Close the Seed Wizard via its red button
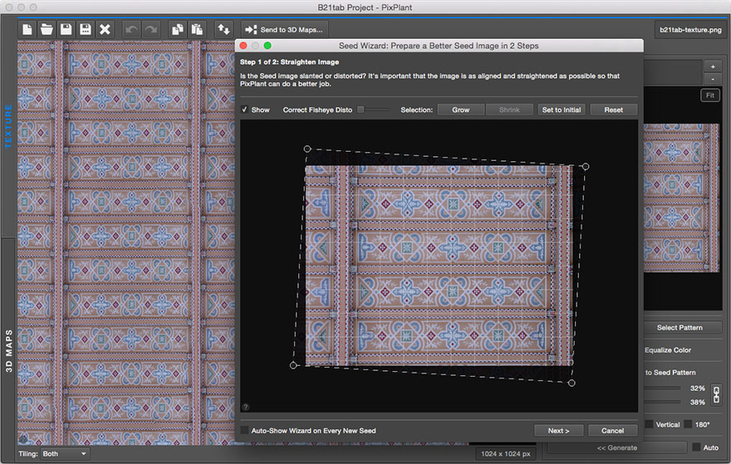This screenshot has height=464, width=731. 243,46
